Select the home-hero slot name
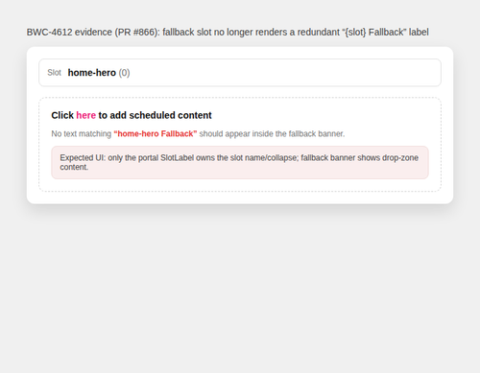Viewport: 480px width, 373px height. coord(92,73)
